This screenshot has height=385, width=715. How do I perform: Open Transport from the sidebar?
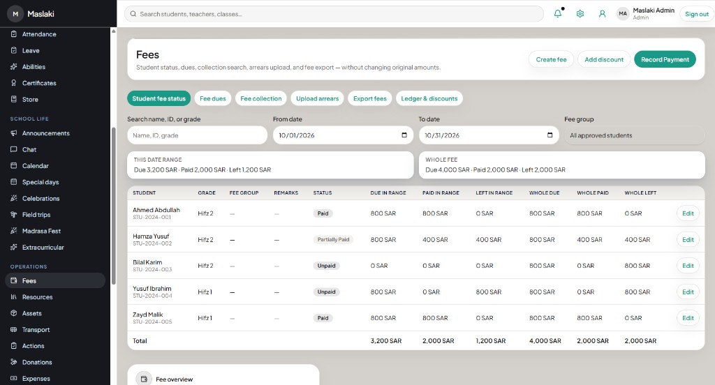pyautogui.click(x=56, y=330)
